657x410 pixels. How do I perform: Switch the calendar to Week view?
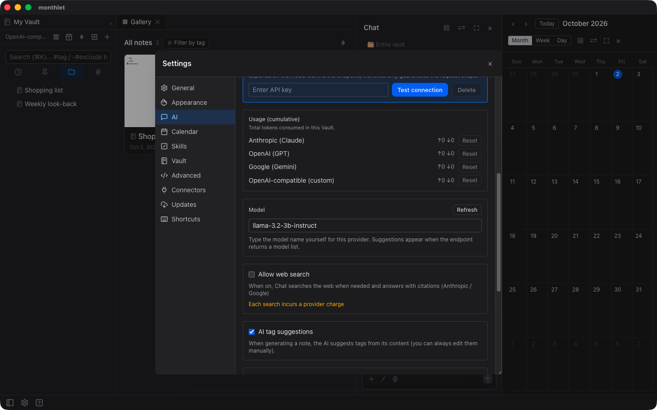542,41
